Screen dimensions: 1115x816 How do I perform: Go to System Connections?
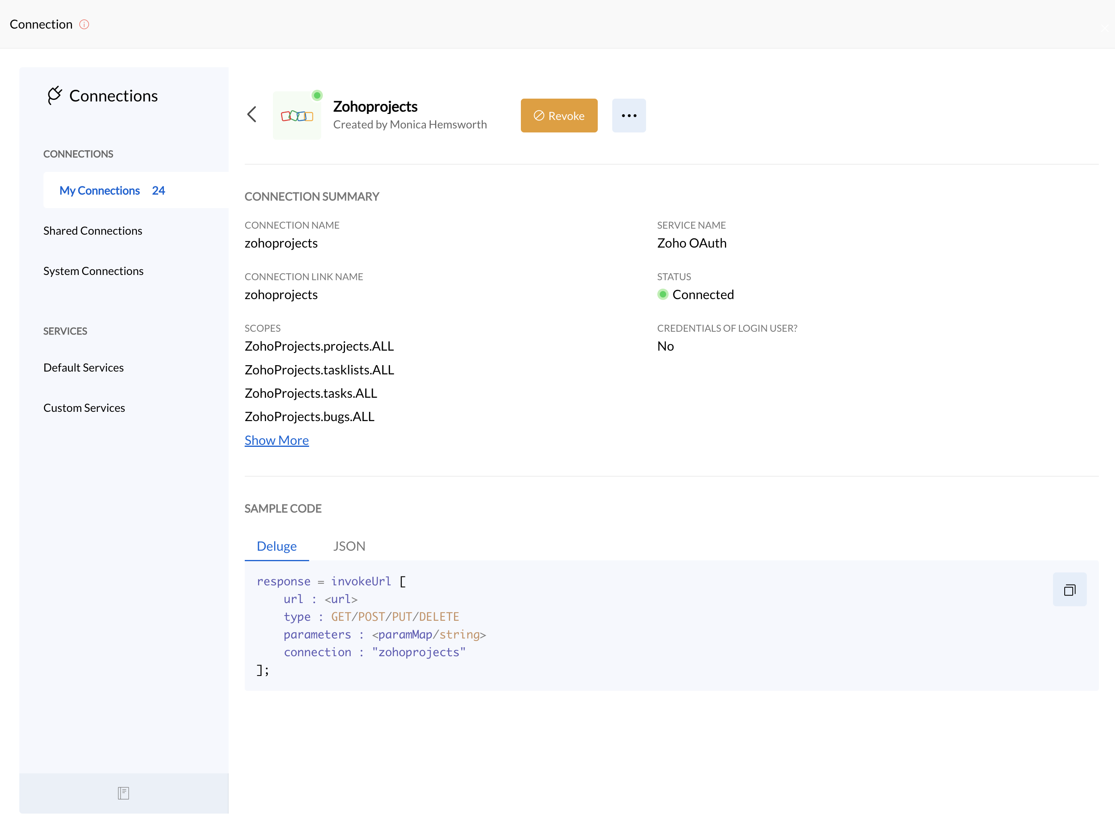[x=93, y=271]
